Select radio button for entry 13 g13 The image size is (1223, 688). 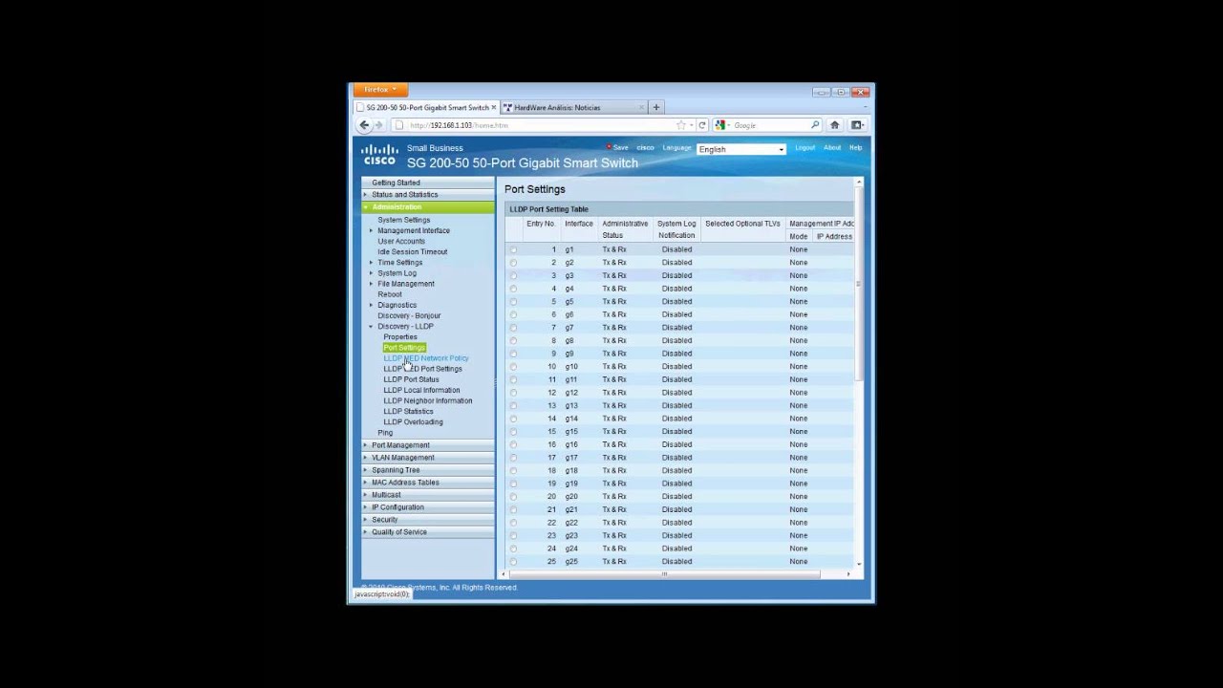(513, 406)
